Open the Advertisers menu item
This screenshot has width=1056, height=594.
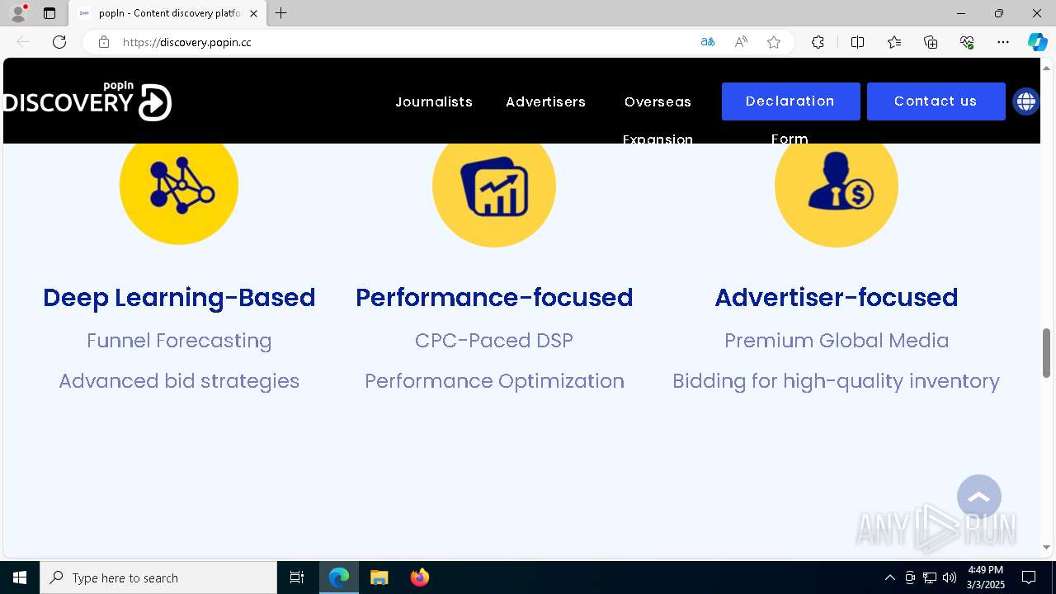point(545,101)
